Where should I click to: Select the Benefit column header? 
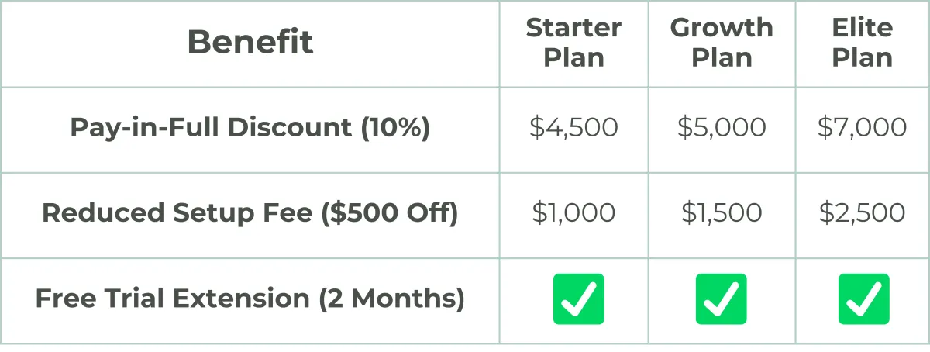pyautogui.click(x=250, y=42)
